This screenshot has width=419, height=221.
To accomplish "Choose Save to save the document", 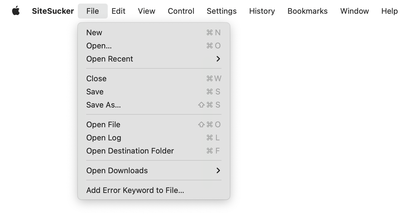I will point(95,92).
